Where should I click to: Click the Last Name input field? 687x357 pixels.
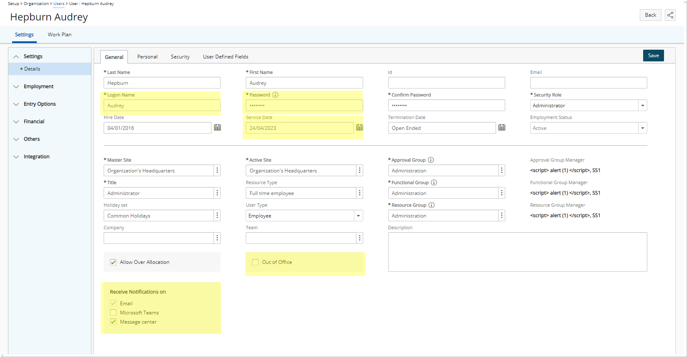tap(162, 83)
